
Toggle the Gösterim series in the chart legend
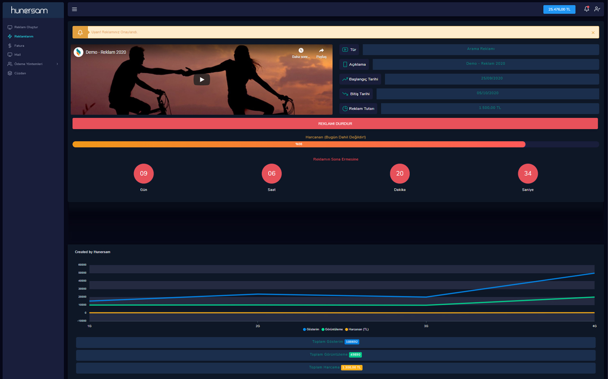pyautogui.click(x=310, y=329)
